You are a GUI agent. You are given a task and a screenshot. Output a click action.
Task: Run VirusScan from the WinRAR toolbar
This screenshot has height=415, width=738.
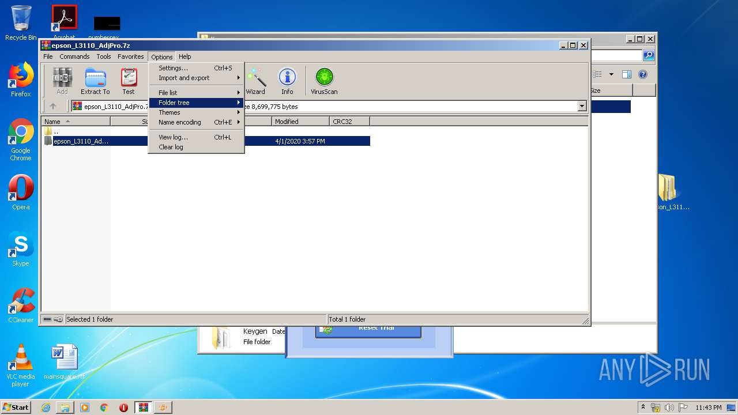click(324, 81)
